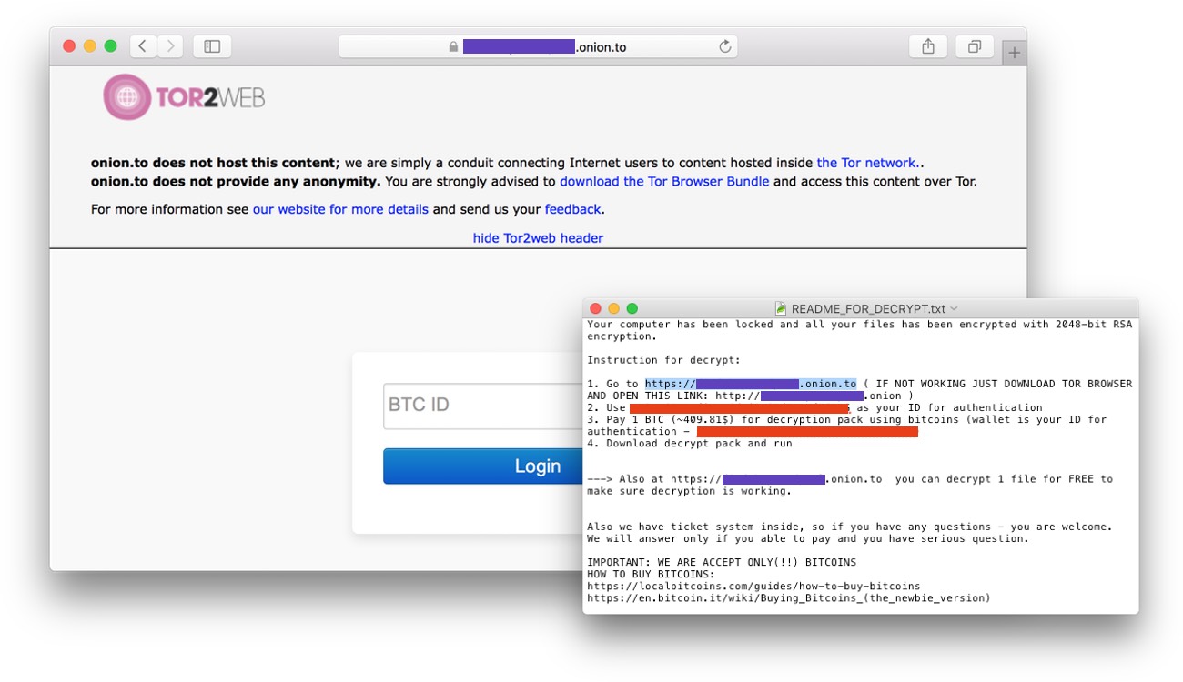Reload the page from the address bar
Image resolution: width=1183 pixels, height=682 pixels.
tap(725, 46)
